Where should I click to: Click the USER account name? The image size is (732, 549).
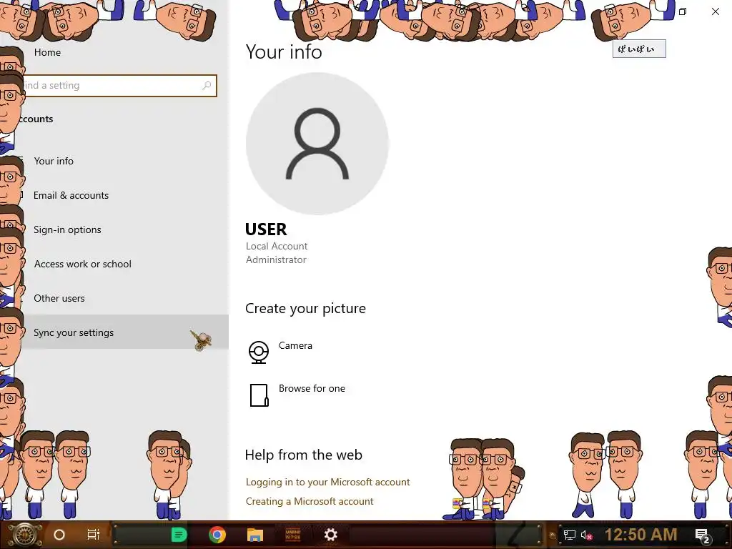pyautogui.click(x=266, y=229)
